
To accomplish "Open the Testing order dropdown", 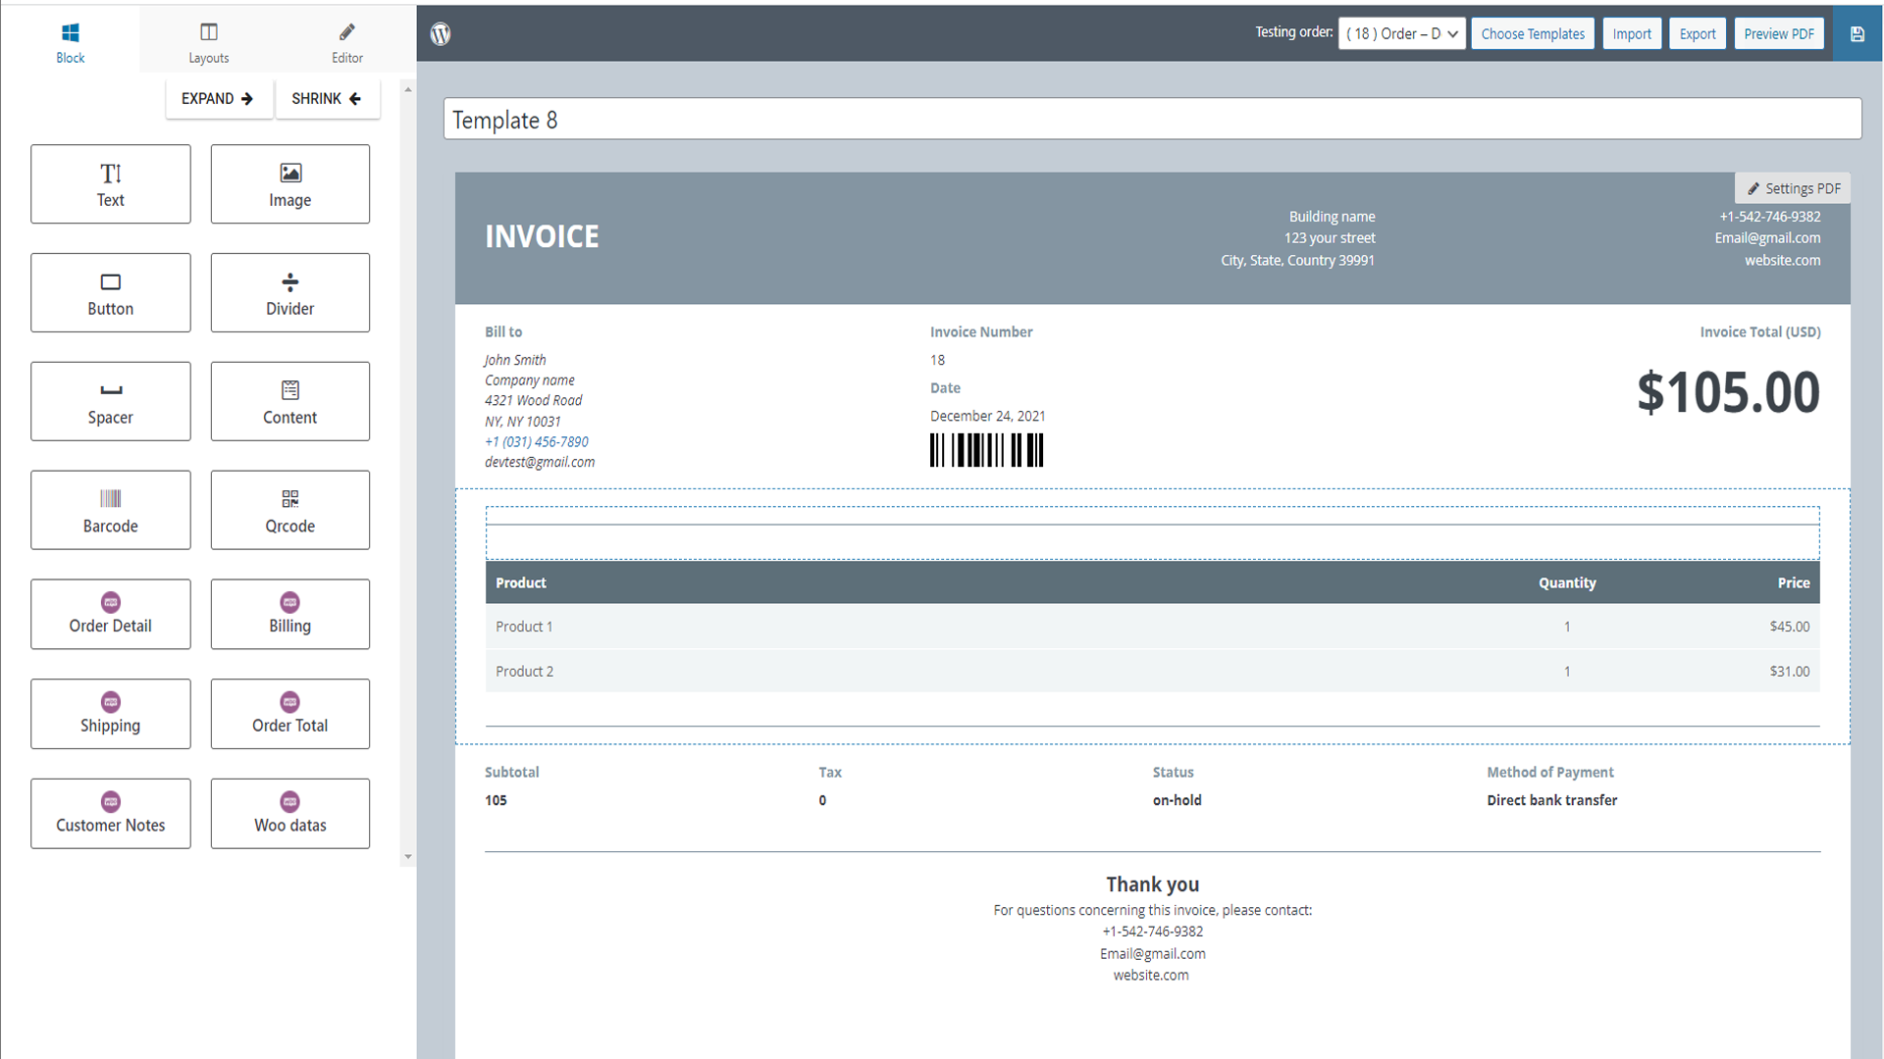I will [x=1401, y=33].
